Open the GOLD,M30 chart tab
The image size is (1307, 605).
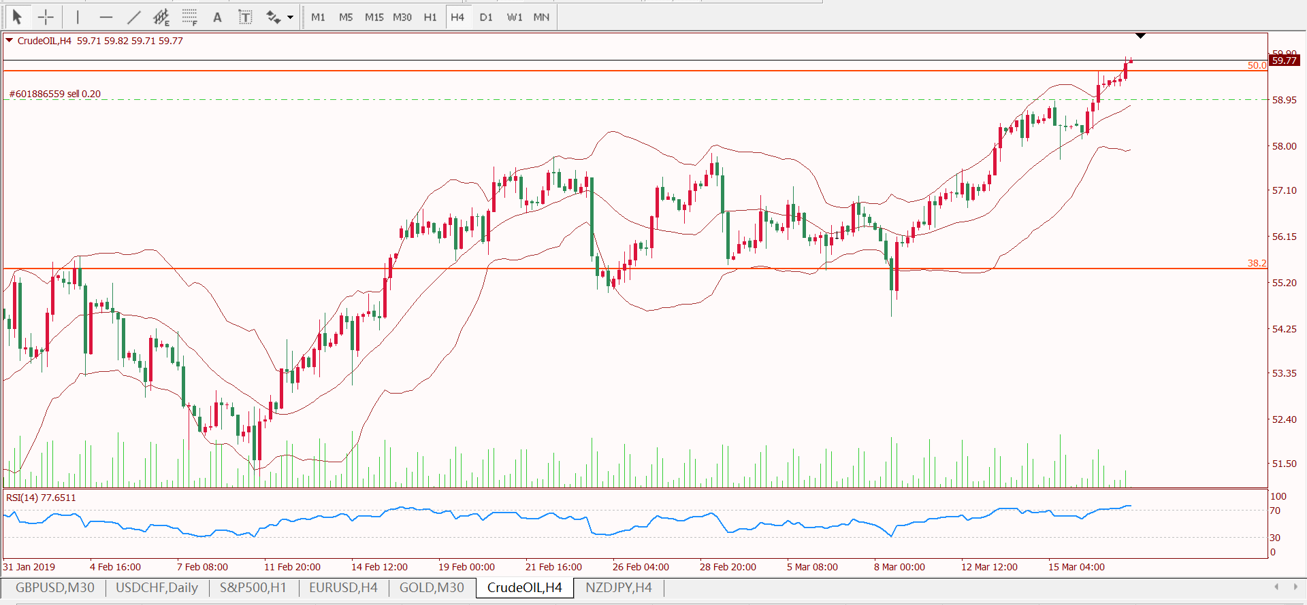click(432, 587)
